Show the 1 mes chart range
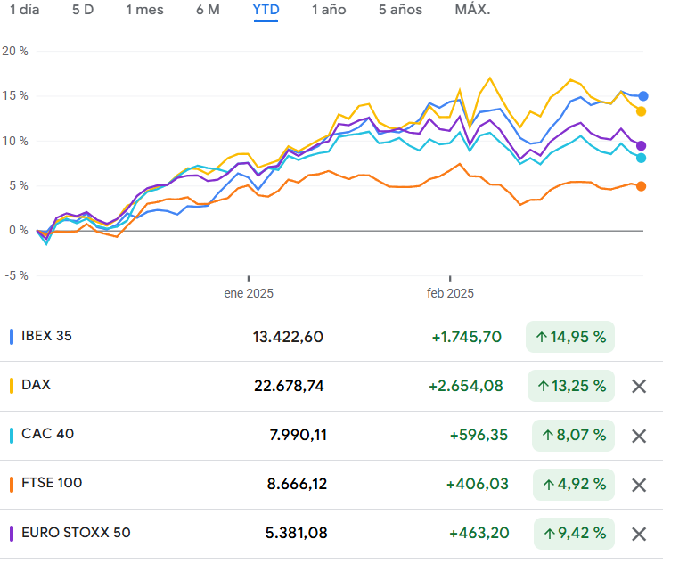The image size is (679, 564). pyautogui.click(x=144, y=11)
